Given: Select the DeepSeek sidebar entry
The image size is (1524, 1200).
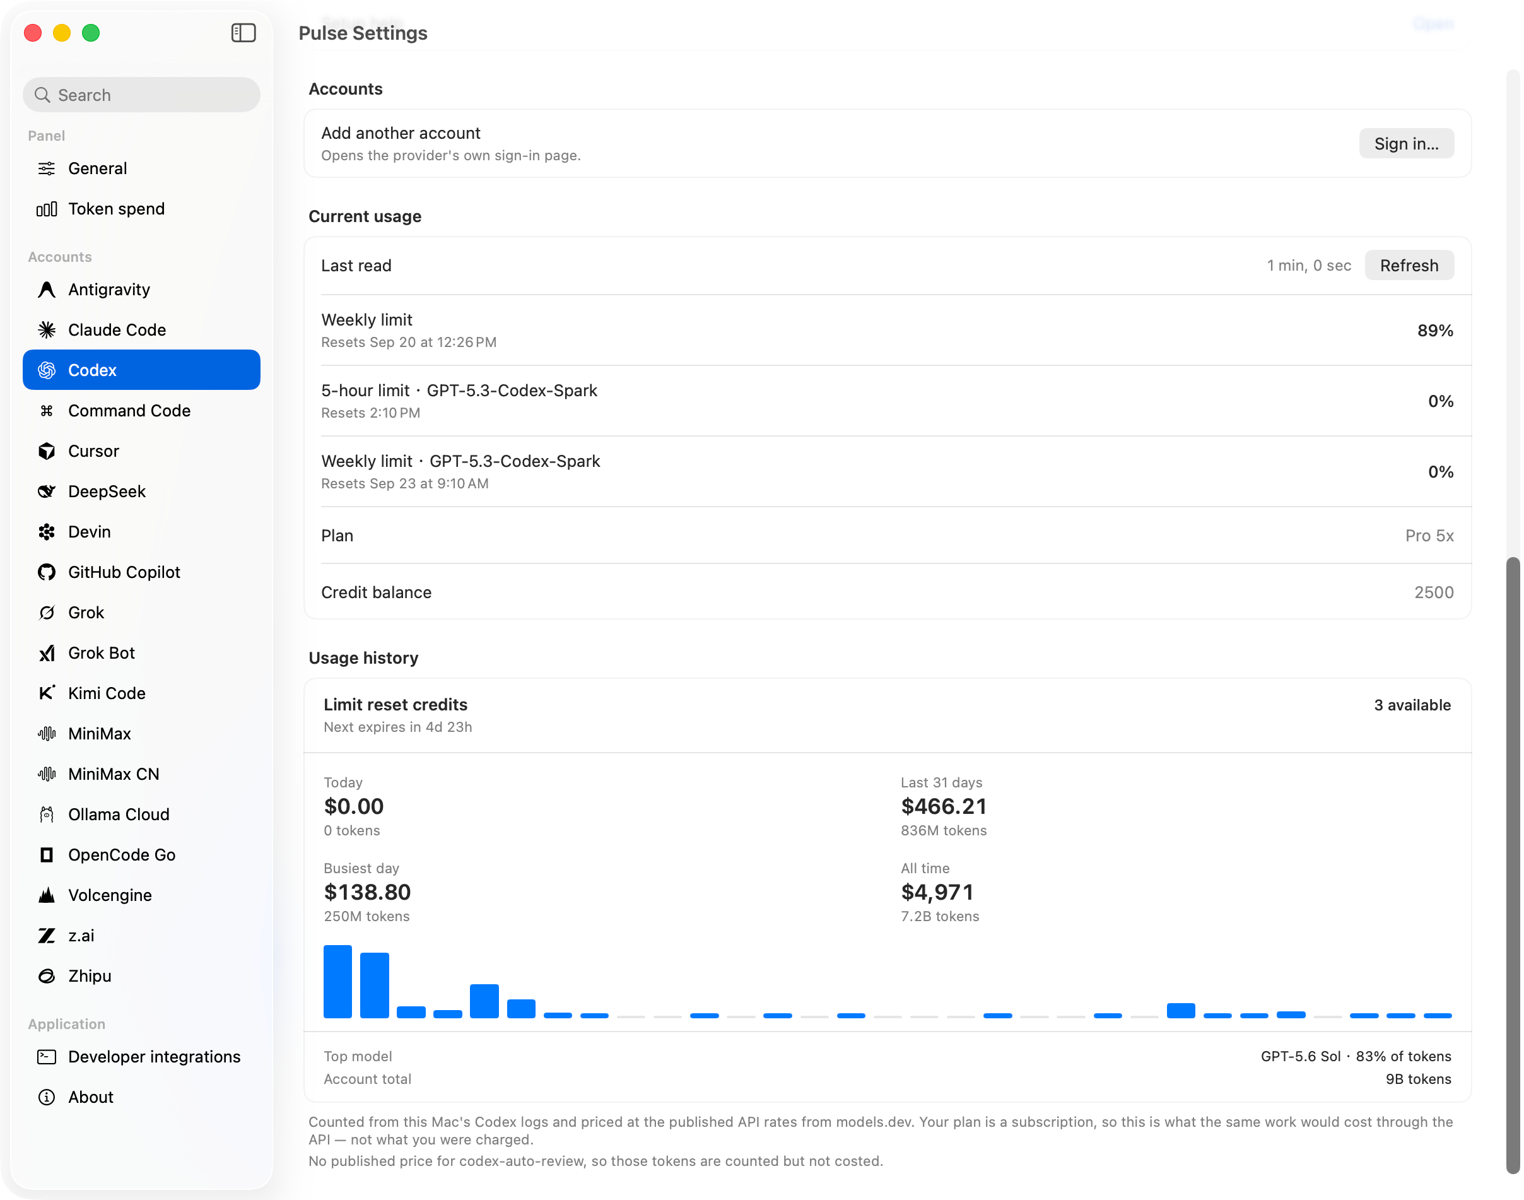Looking at the screenshot, I should pos(141,491).
